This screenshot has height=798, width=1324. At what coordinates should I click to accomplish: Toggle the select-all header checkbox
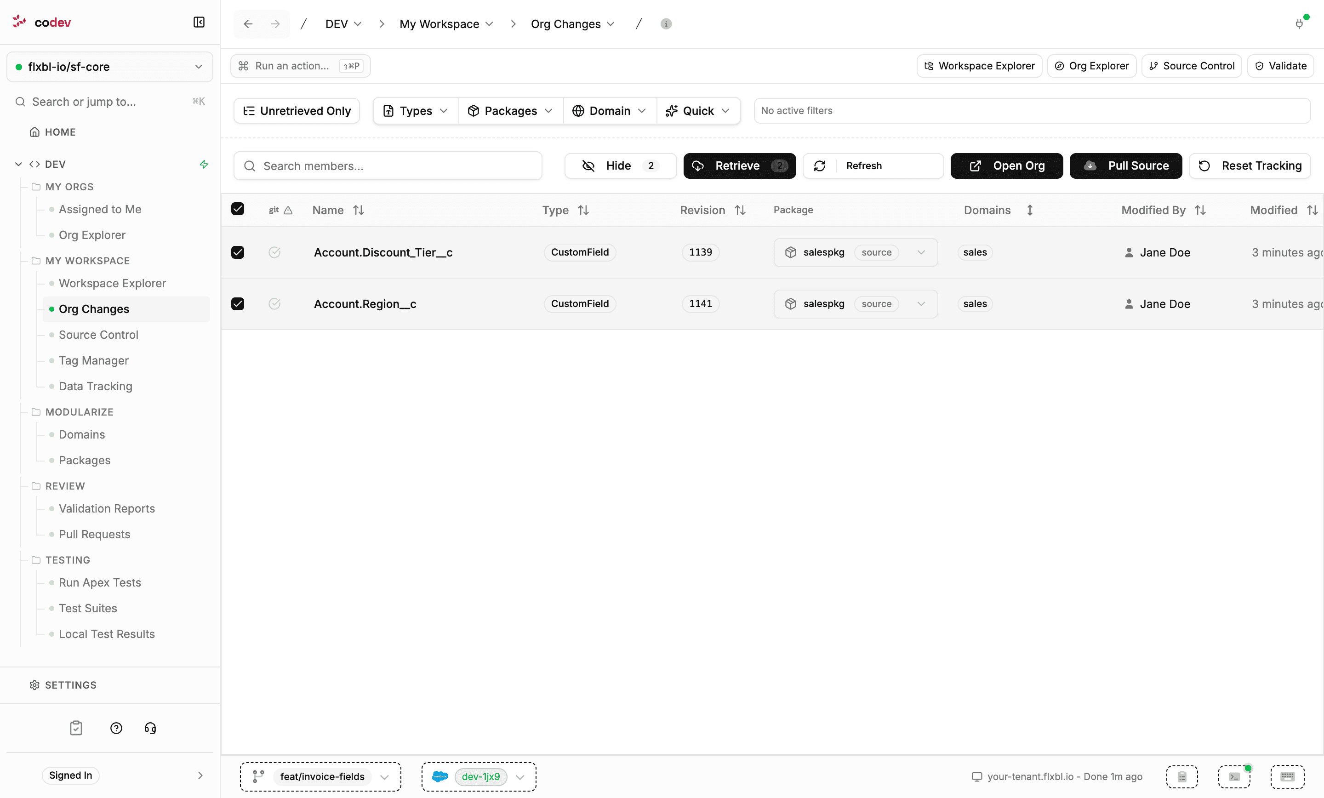tap(238, 209)
